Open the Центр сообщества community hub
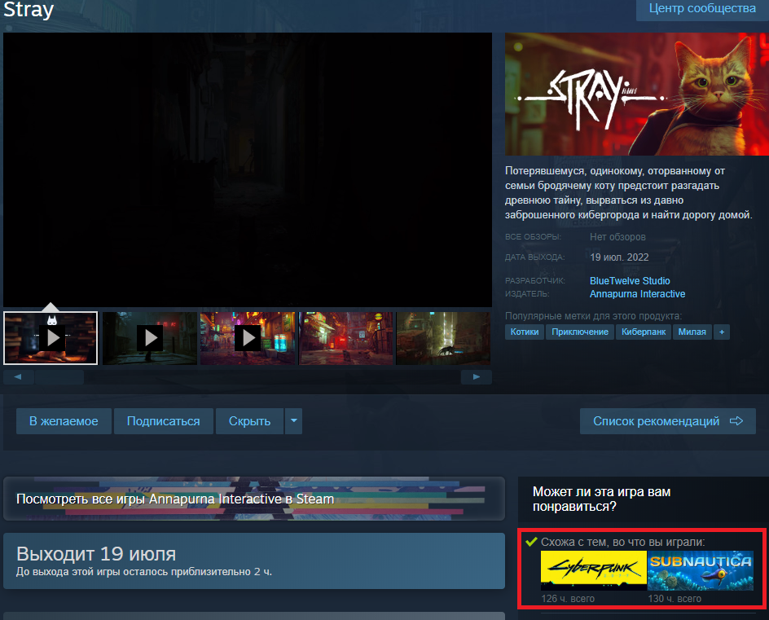769x620 pixels. (x=702, y=8)
